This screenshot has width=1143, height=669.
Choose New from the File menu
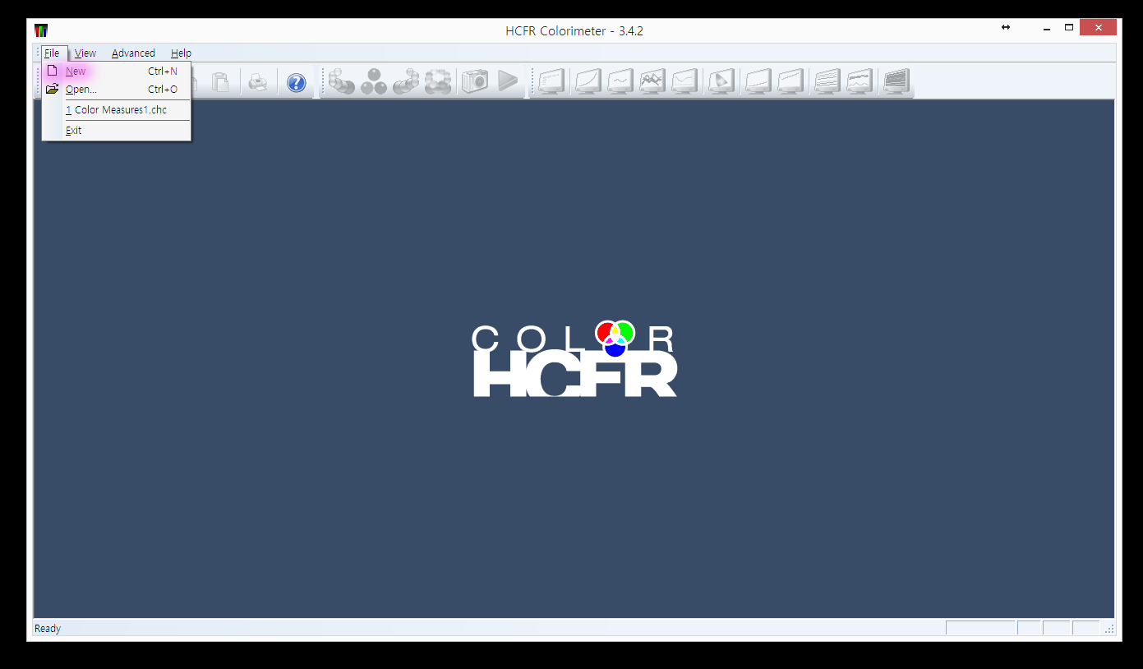(x=117, y=72)
